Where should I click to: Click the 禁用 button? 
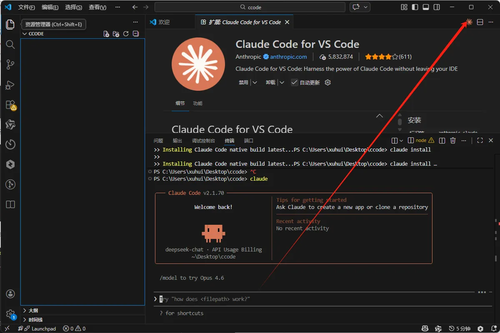coord(243,82)
